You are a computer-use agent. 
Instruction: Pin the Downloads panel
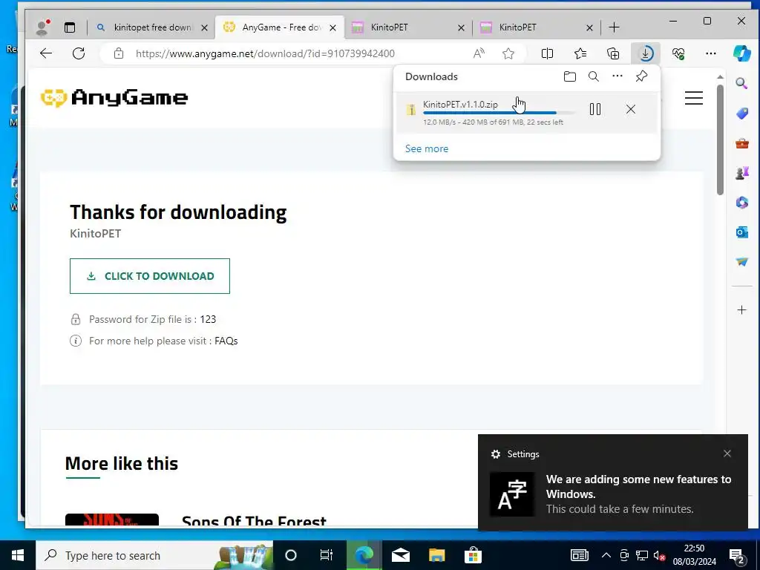click(642, 76)
